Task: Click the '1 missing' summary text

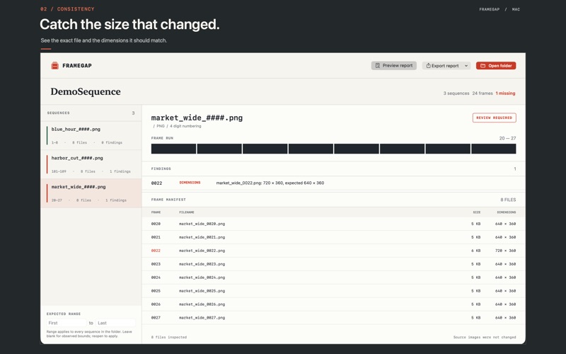Action: 505,93
